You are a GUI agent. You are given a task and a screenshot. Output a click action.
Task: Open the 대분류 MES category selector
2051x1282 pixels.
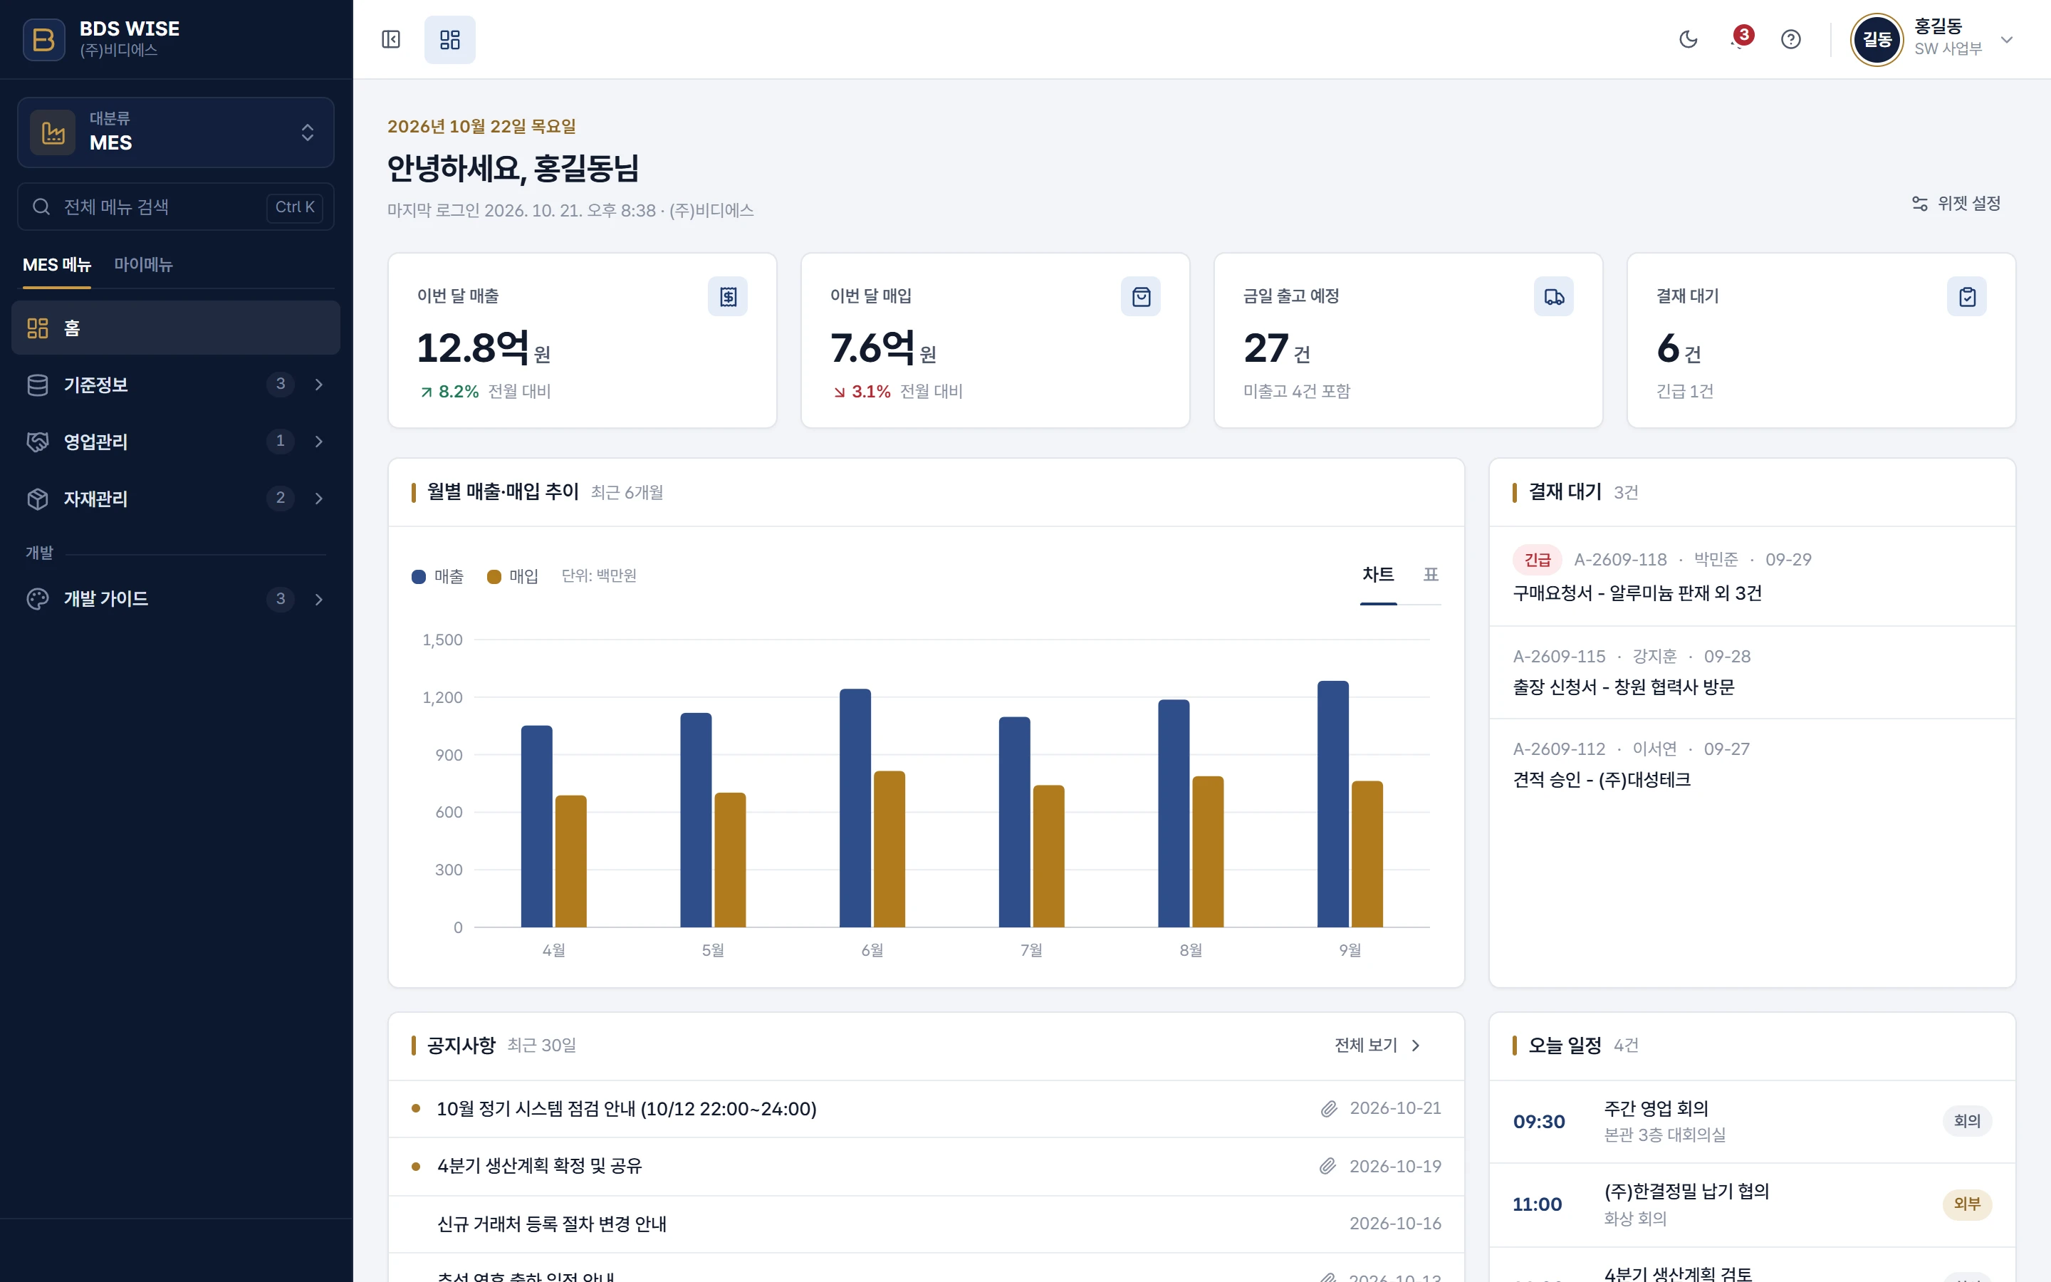pyautogui.click(x=175, y=132)
